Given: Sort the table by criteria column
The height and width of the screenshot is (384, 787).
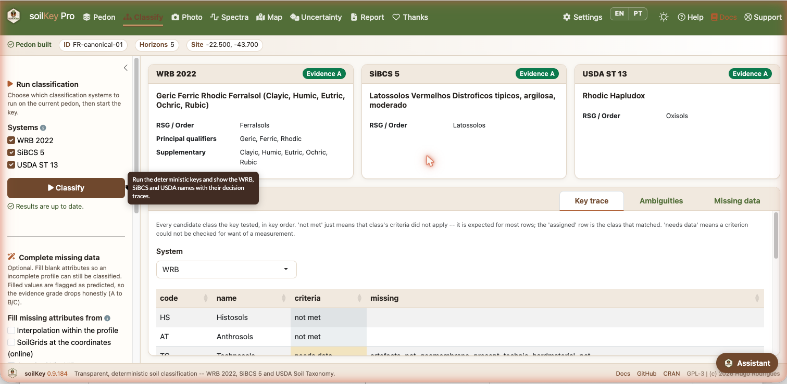Looking at the screenshot, I should (329, 298).
